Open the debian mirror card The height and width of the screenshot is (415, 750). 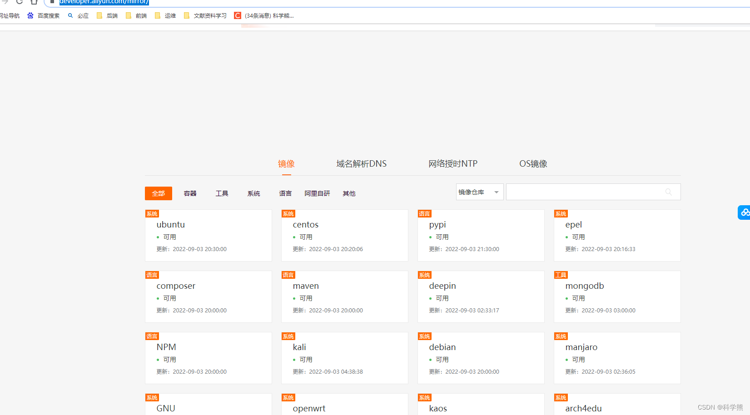click(481, 358)
